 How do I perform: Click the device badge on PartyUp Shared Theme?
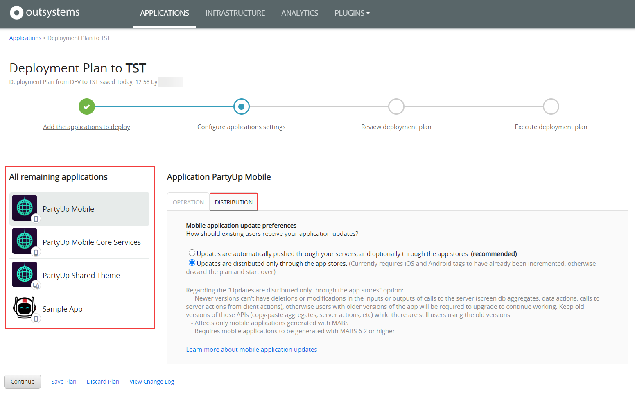click(x=36, y=285)
